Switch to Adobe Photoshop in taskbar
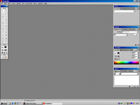Viewport: 140px width, 105px height. pyautogui.click(x=32, y=103)
